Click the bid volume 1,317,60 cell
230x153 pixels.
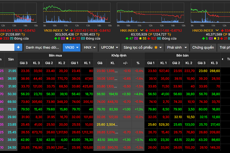pos(62,132)
